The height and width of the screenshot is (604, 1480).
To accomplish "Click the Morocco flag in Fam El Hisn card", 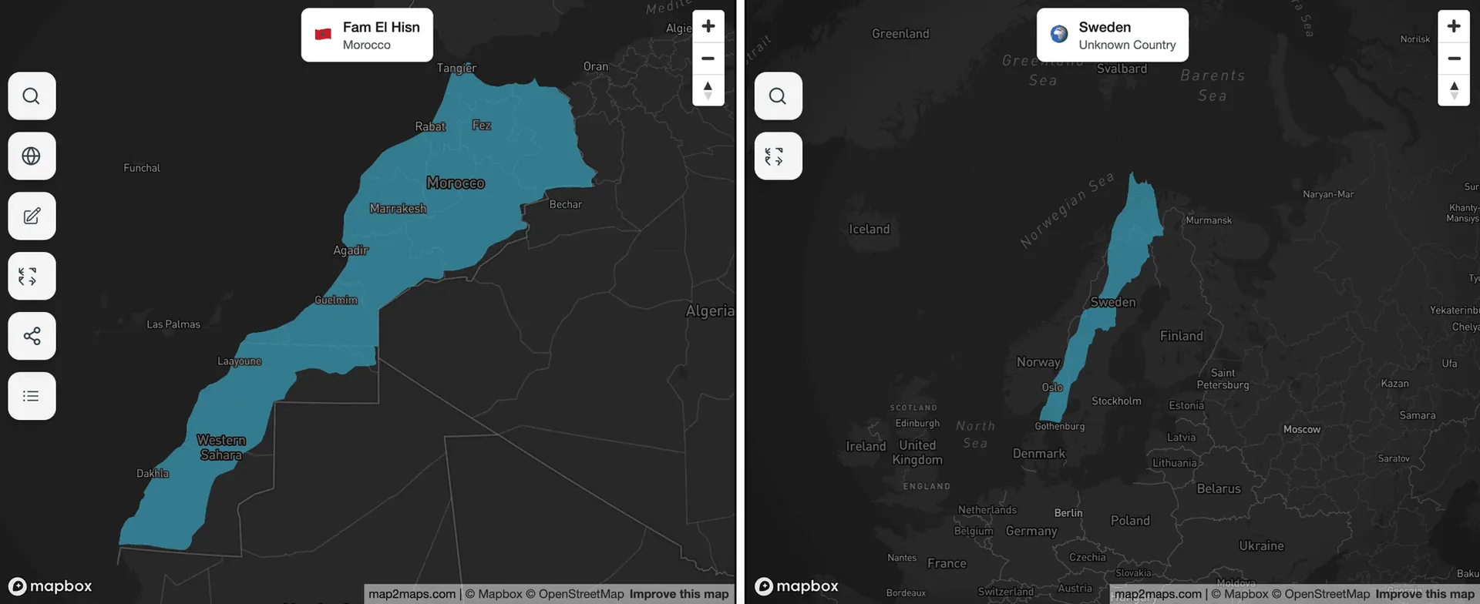I will (323, 34).
